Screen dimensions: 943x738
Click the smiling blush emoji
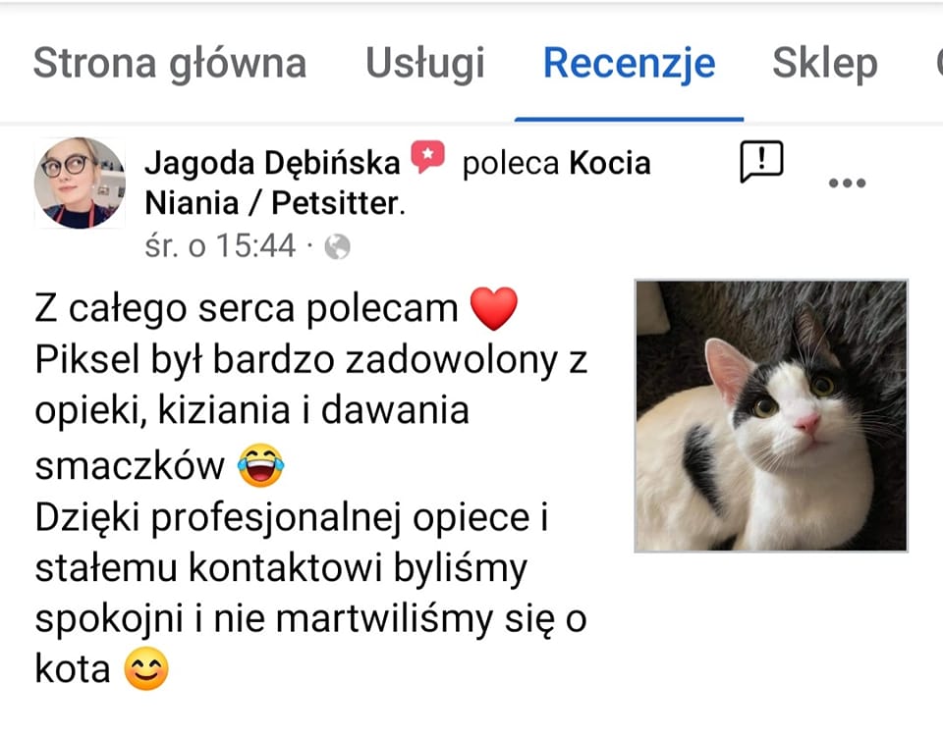(146, 669)
